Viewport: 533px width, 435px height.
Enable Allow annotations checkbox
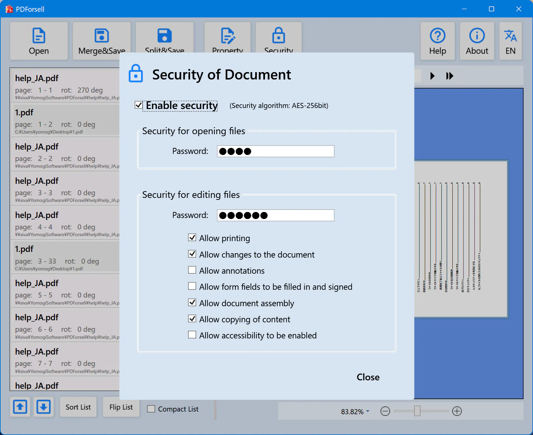tap(192, 270)
